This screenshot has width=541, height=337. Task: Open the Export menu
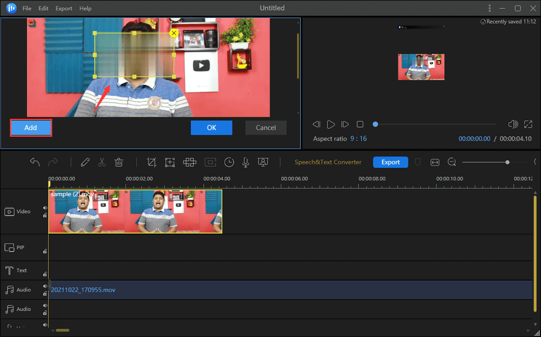[x=64, y=9]
